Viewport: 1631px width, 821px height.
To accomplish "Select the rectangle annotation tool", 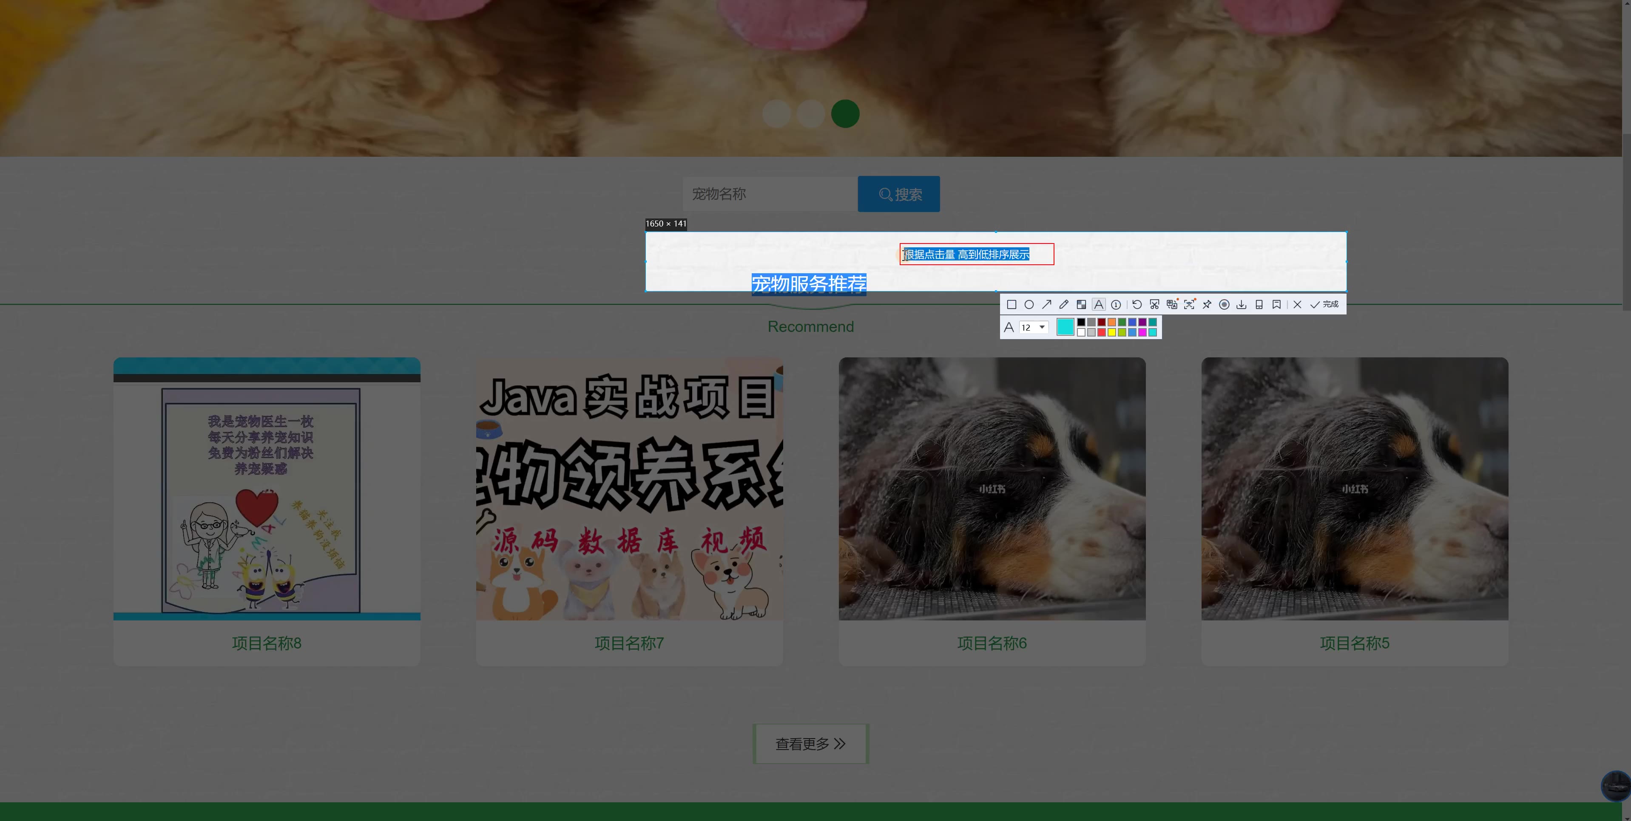I will [x=1012, y=304].
